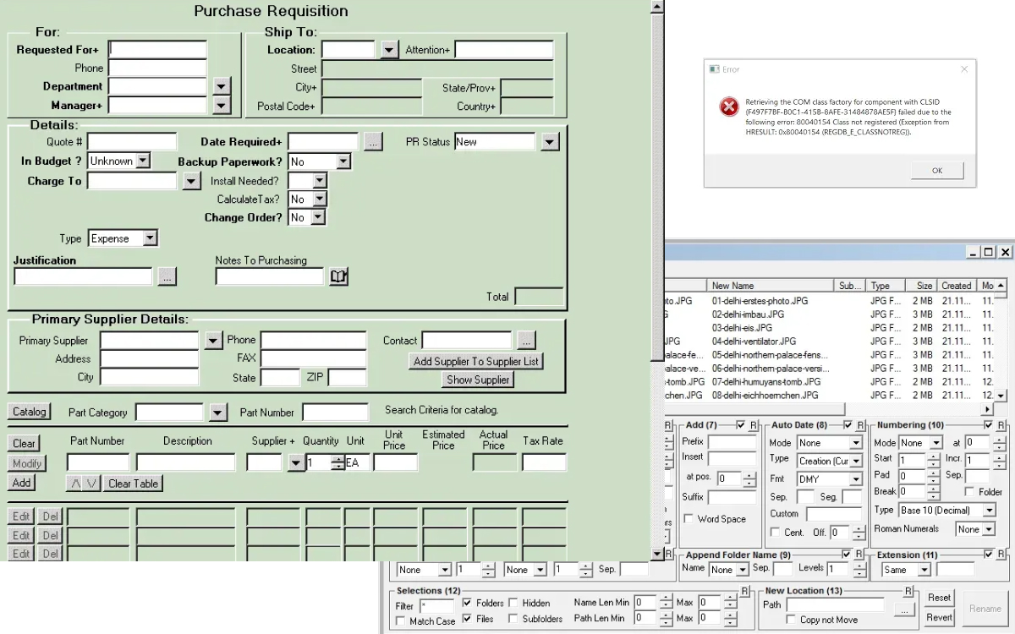This screenshot has height=634, width=1015.
Task: Click the Revert button
Action: click(939, 617)
